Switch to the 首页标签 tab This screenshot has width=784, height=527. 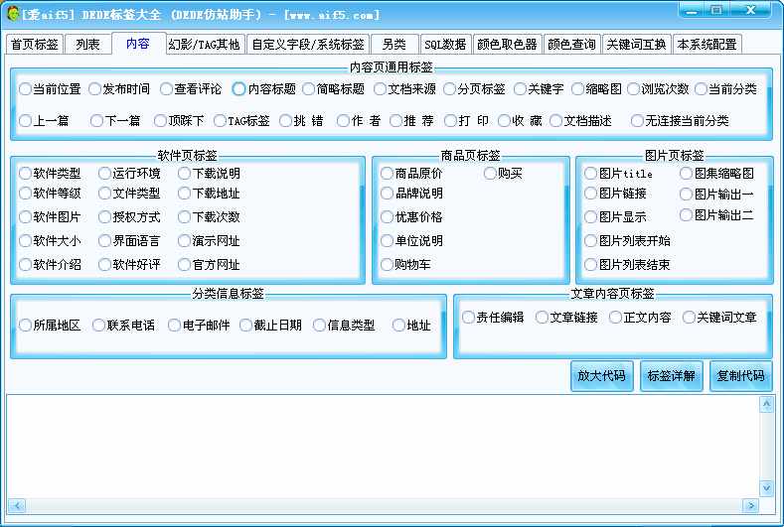[35, 45]
